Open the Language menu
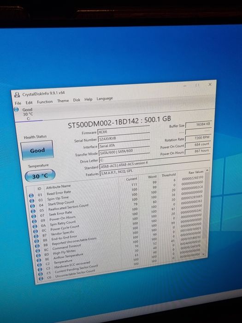242x323 pixels. (105, 98)
